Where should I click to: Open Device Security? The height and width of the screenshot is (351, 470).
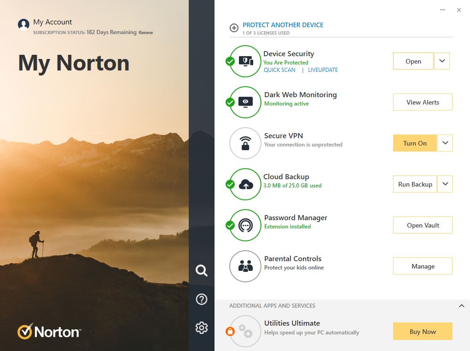coord(413,61)
